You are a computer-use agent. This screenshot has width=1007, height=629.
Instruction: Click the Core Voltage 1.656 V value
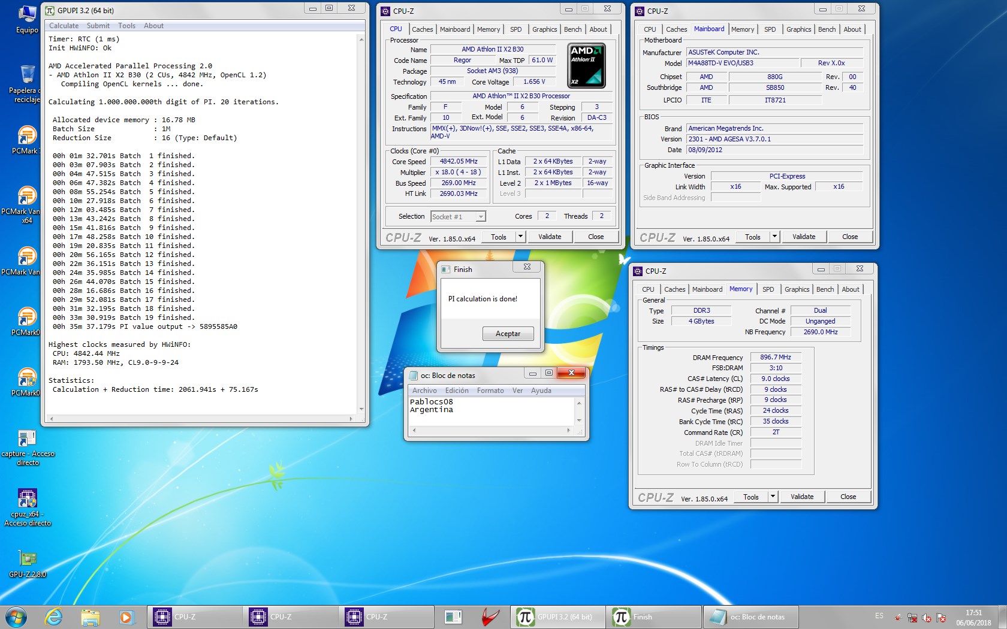point(534,81)
